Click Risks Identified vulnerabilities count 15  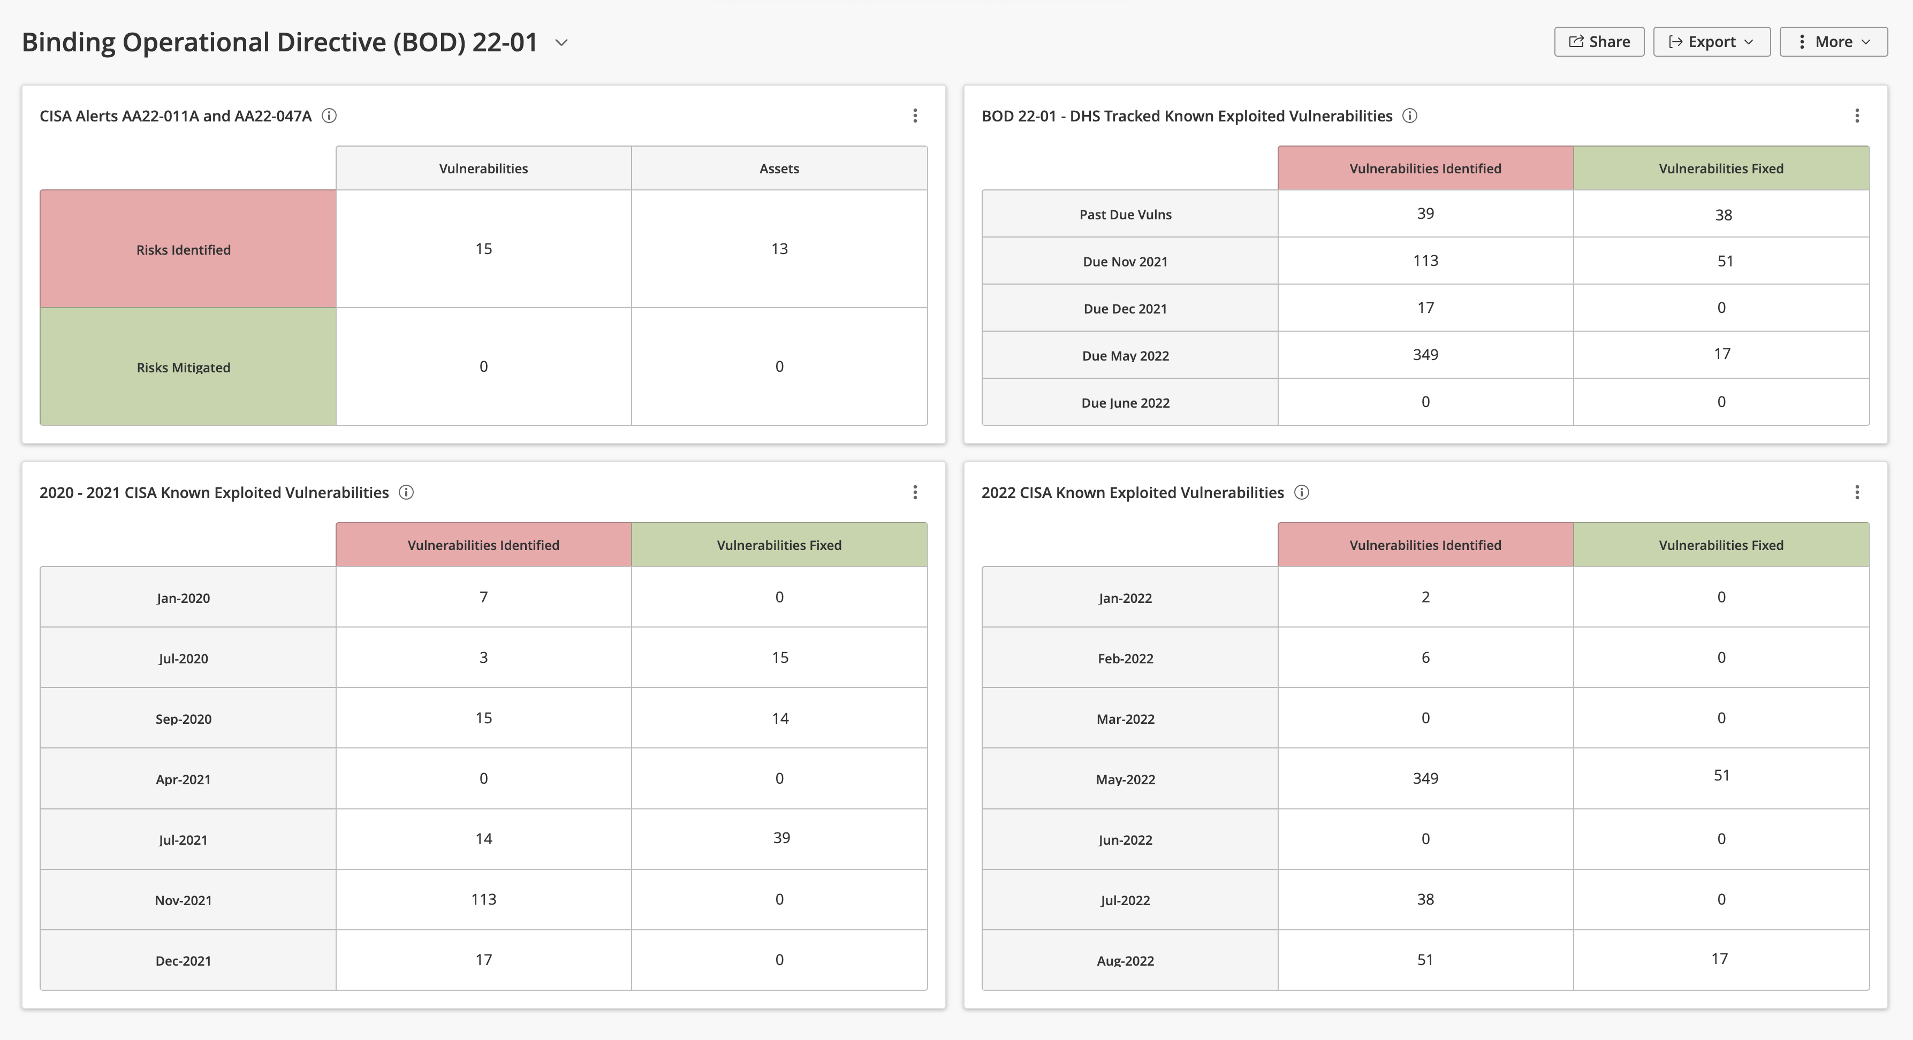[x=483, y=249]
